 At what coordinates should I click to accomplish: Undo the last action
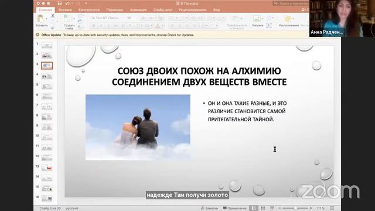[67, 4]
